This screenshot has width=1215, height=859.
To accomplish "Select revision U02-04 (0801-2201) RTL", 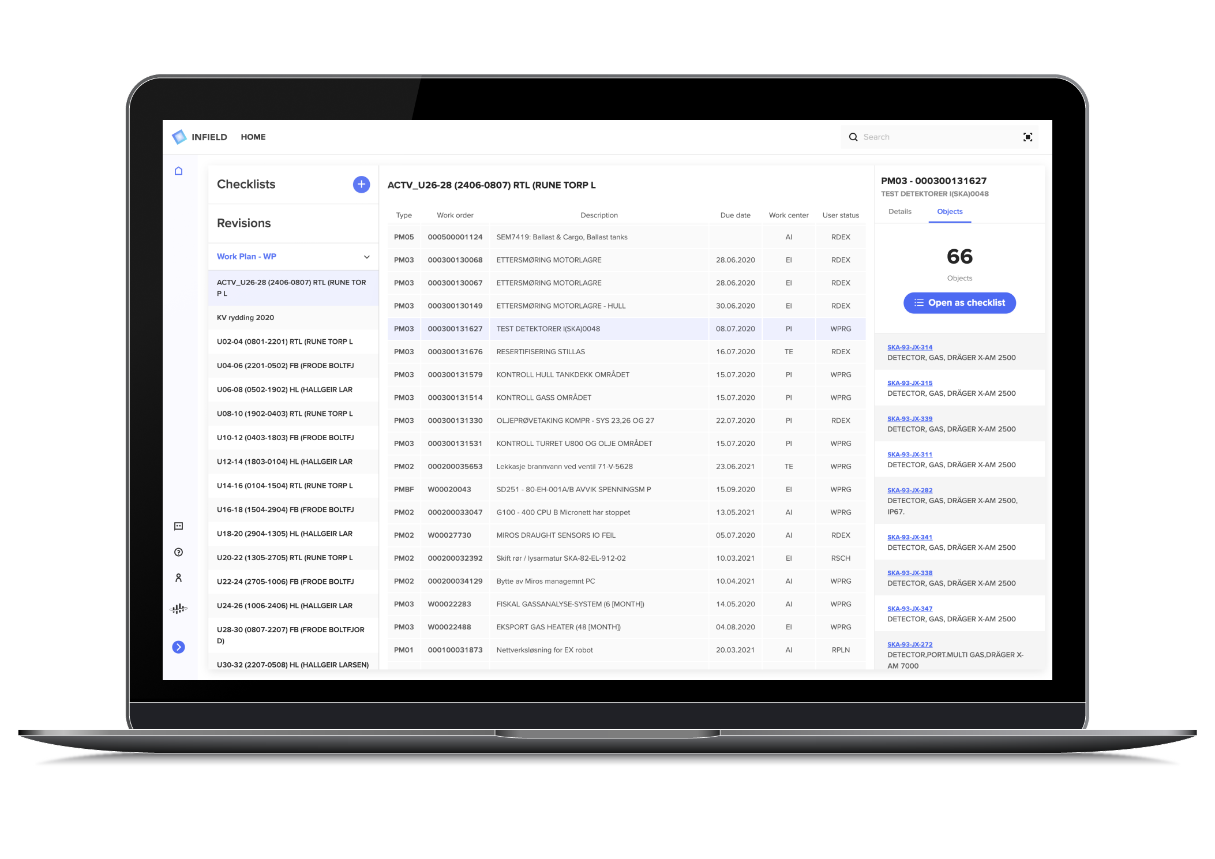I will click(x=293, y=342).
